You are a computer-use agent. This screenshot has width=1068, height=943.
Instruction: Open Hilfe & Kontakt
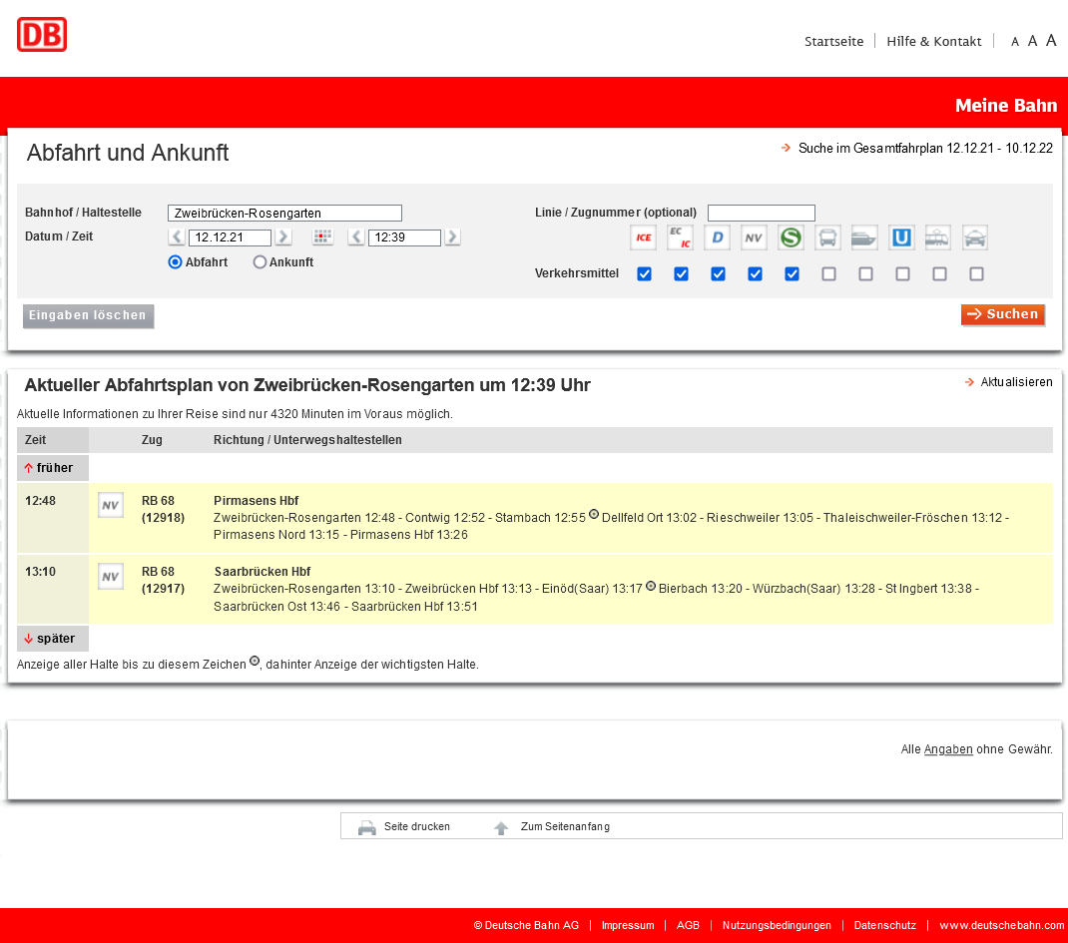[x=934, y=42]
